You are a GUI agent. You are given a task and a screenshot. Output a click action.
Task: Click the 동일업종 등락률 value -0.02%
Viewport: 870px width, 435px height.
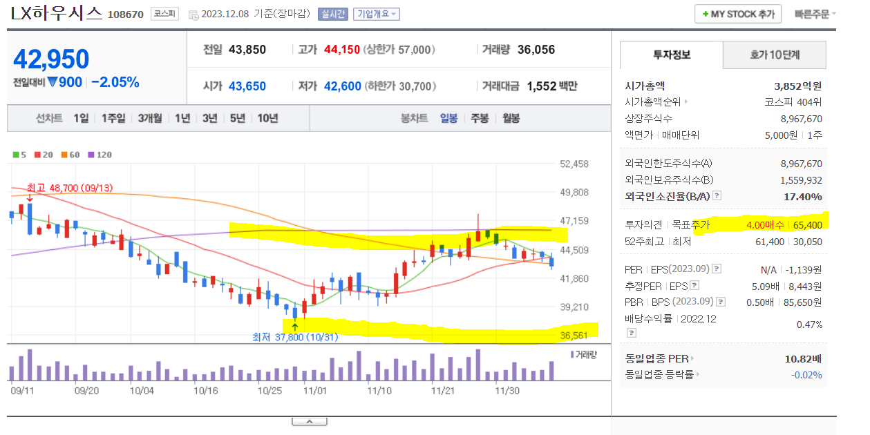[x=806, y=375]
